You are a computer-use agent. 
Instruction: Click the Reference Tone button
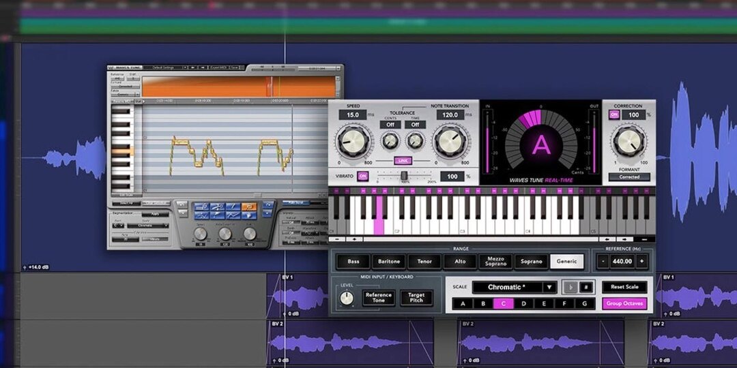tap(378, 298)
